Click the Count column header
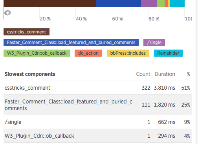 pyautogui.click(x=143, y=74)
